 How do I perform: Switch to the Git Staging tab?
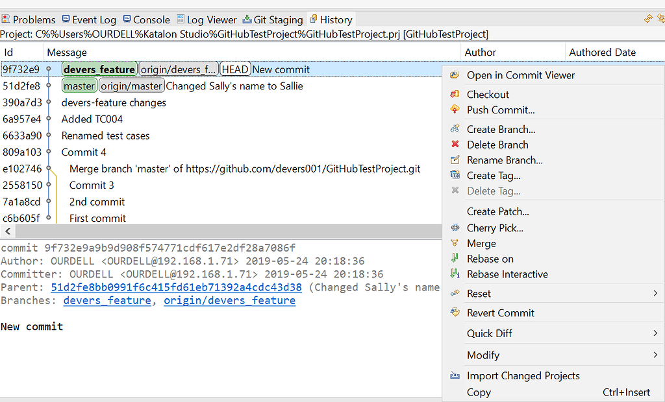(273, 19)
